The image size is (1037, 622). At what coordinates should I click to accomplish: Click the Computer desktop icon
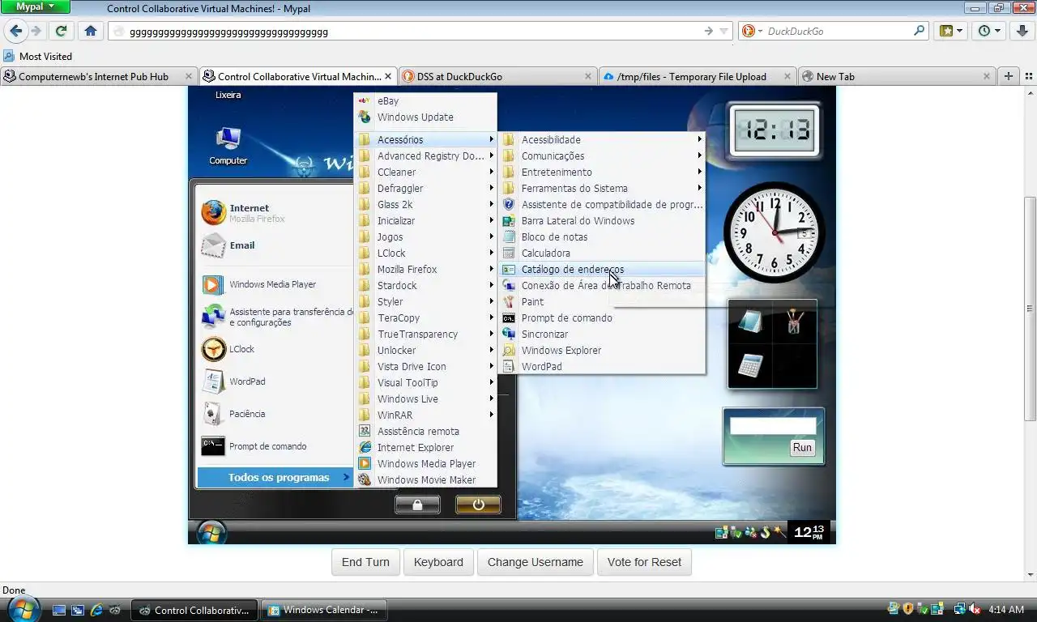click(228, 146)
